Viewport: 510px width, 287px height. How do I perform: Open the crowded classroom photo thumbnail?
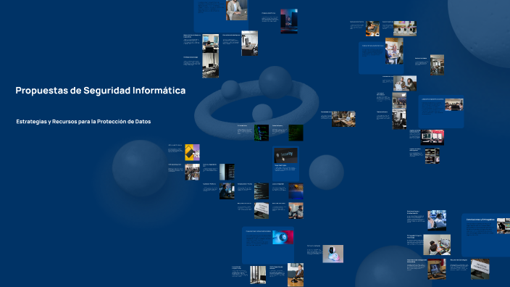(192, 172)
